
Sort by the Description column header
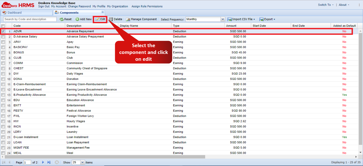(x=92, y=26)
